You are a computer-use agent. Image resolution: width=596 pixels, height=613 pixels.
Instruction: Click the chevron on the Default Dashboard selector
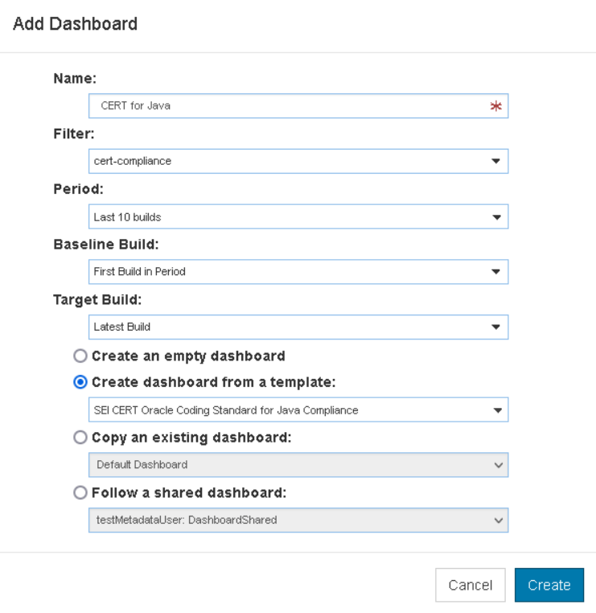(499, 465)
